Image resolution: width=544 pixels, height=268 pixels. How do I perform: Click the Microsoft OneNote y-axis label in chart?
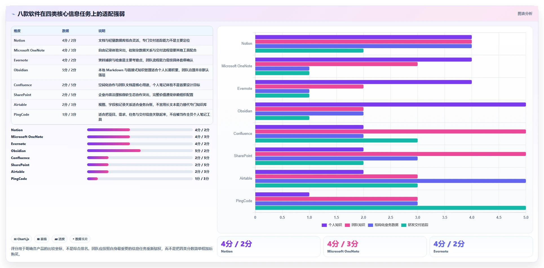[x=237, y=66]
